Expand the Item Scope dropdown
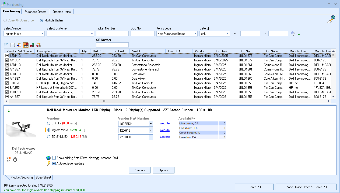 pyautogui.click(x=195, y=34)
